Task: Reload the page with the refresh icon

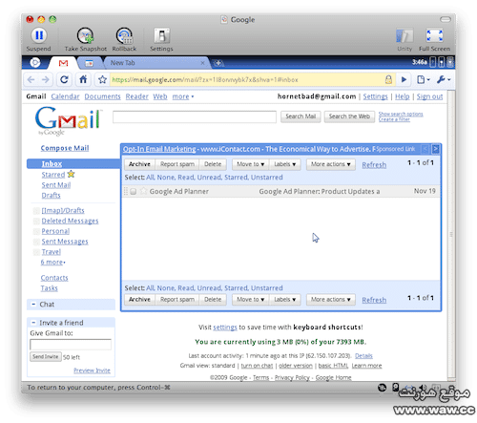Action: coord(64,79)
